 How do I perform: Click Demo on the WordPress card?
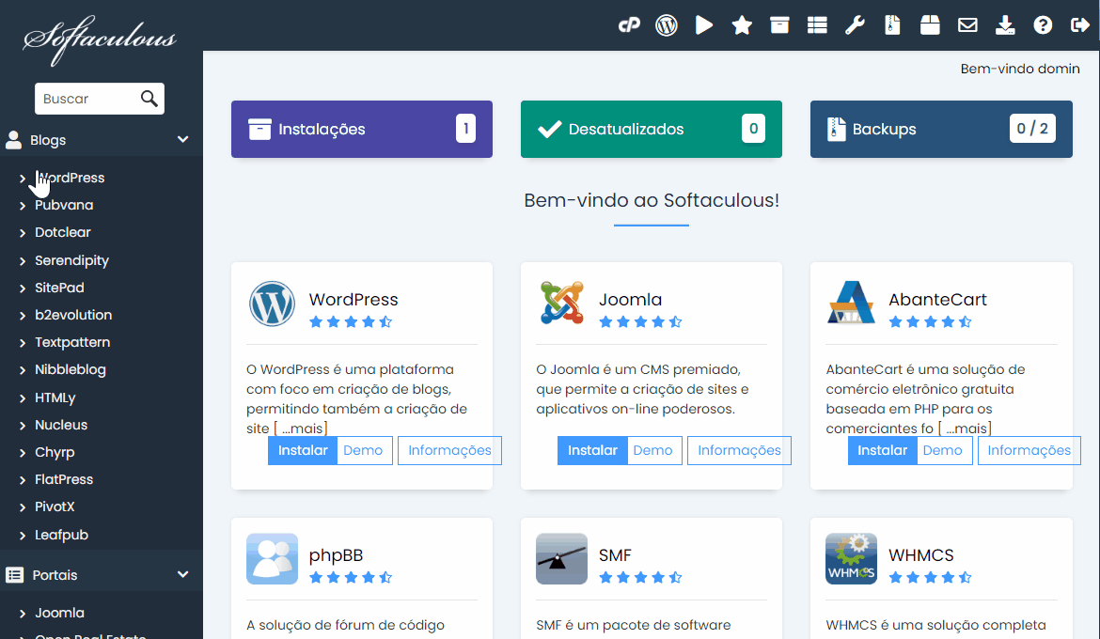coord(364,450)
